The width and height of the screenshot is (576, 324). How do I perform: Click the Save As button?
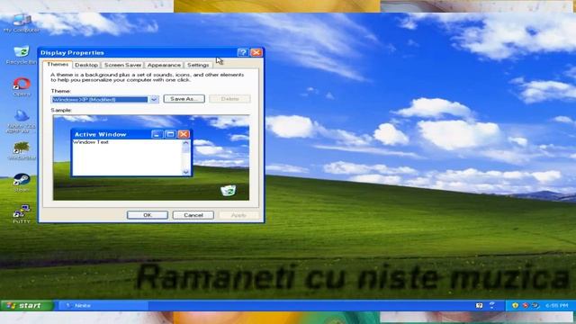pyautogui.click(x=184, y=99)
